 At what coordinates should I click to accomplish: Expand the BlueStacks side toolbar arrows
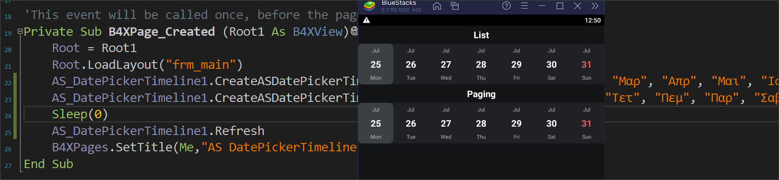click(595, 6)
